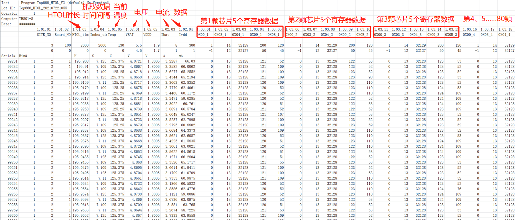Click HTOL time value 195.9317
This screenshot has height=220, width=515.
(x=81, y=125)
